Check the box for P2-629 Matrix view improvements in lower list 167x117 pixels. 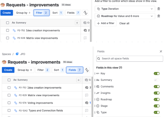coord(9,95)
